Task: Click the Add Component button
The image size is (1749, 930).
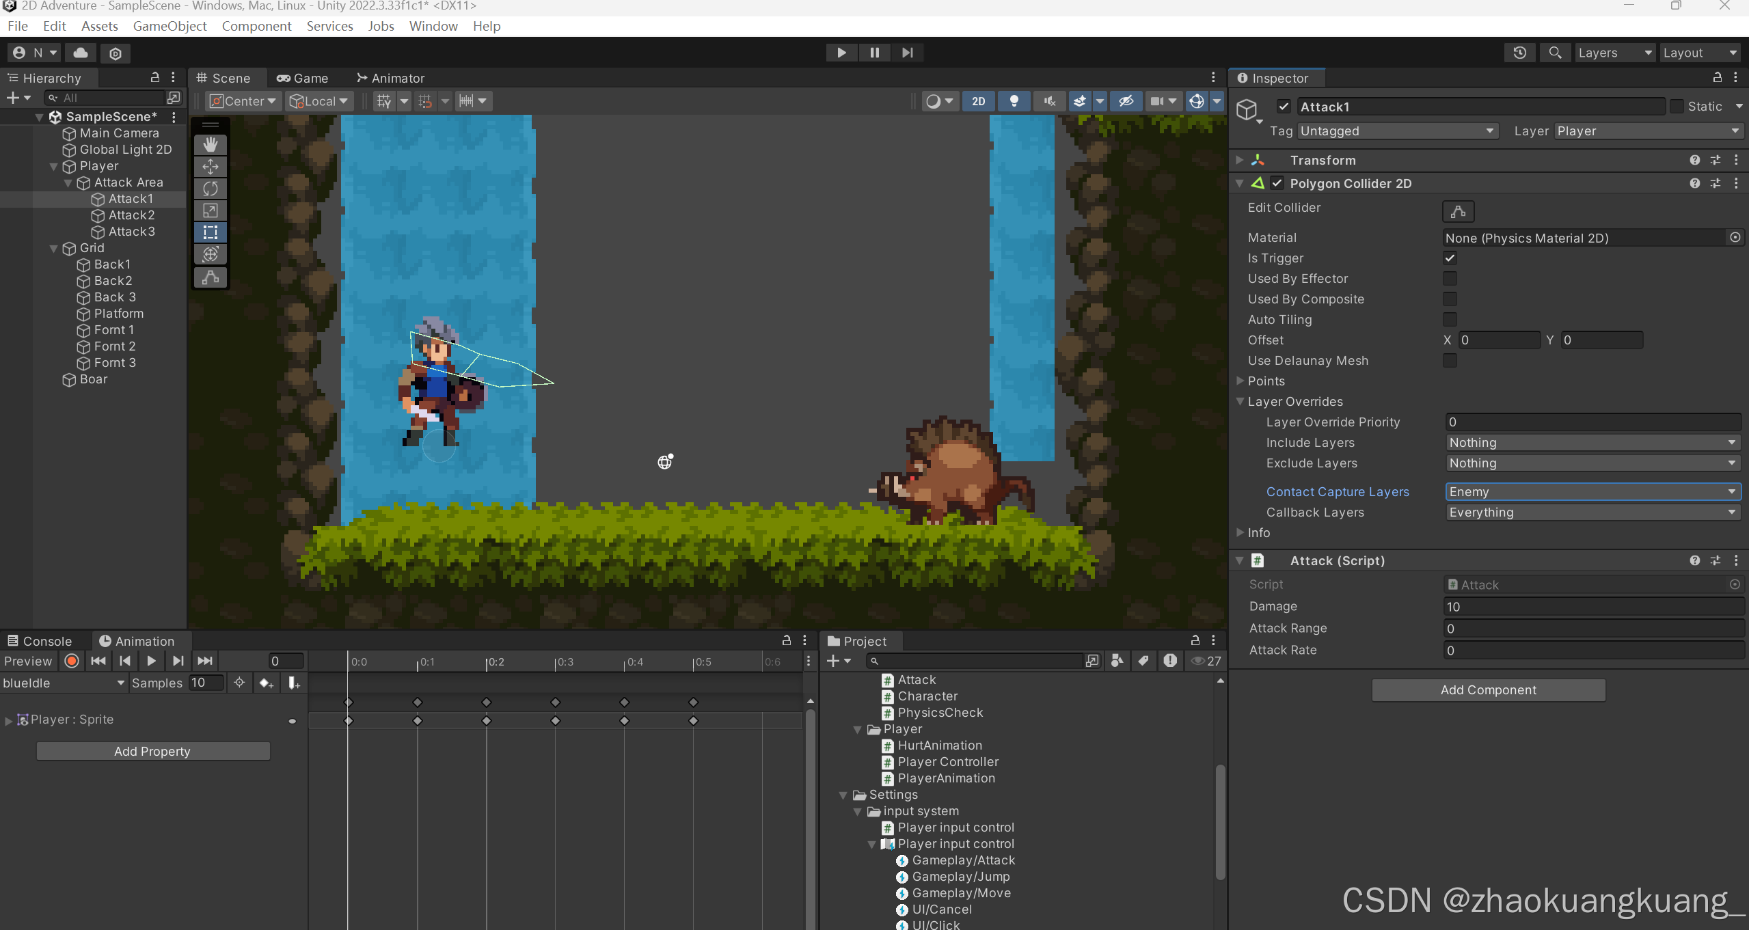Action: tap(1488, 690)
